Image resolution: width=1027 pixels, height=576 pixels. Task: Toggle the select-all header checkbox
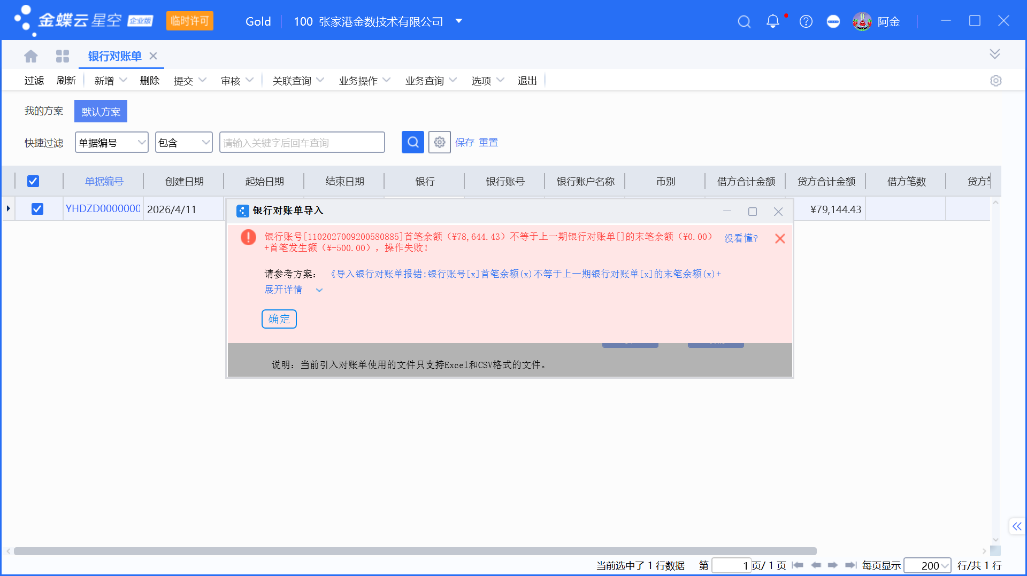click(33, 181)
